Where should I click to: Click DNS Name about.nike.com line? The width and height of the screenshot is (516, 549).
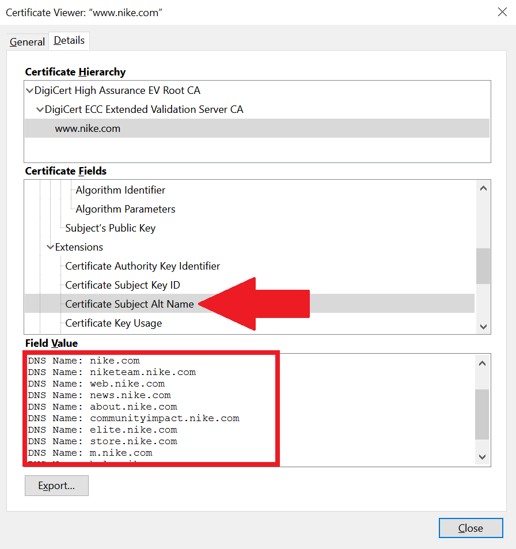(x=103, y=407)
